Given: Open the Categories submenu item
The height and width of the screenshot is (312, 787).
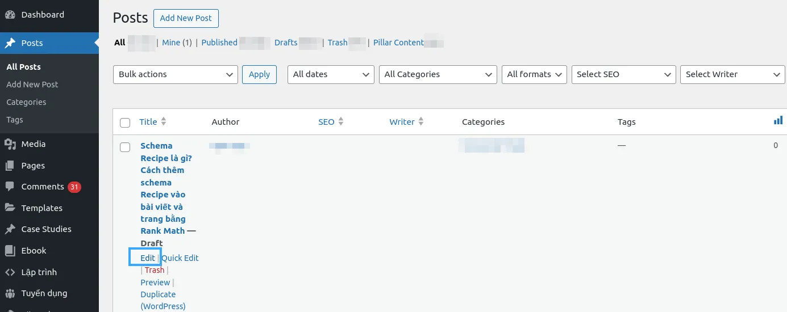Looking at the screenshot, I should coord(26,102).
